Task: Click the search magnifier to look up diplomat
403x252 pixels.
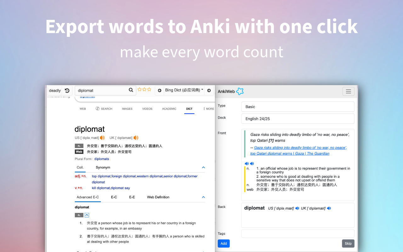Action: click(x=131, y=90)
